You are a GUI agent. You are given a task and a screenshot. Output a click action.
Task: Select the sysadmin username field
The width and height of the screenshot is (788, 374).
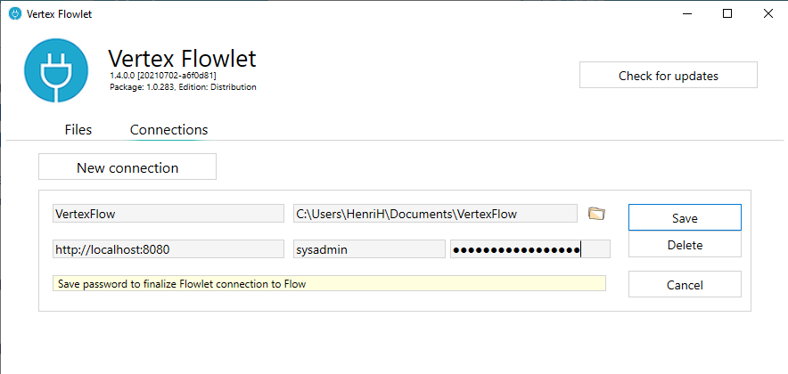pyautogui.click(x=368, y=250)
